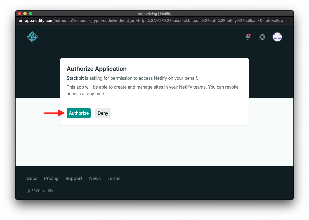The image size is (309, 220).
Task: Click the Netlify logo icon
Action: (32, 37)
